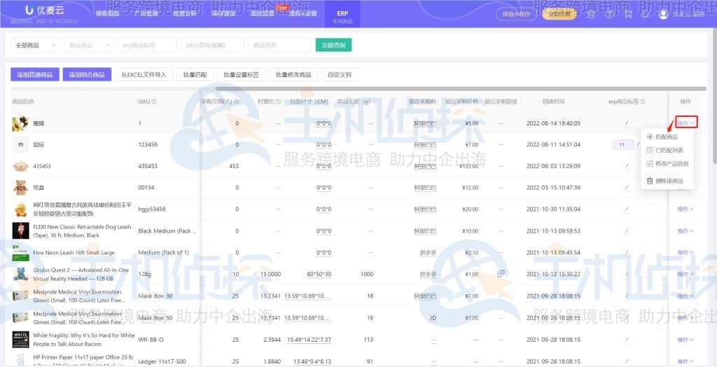717x367 pixels.
Task: Click the 匹配商品 plus icon in menu
Action: pyautogui.click(x=650, y=137)
